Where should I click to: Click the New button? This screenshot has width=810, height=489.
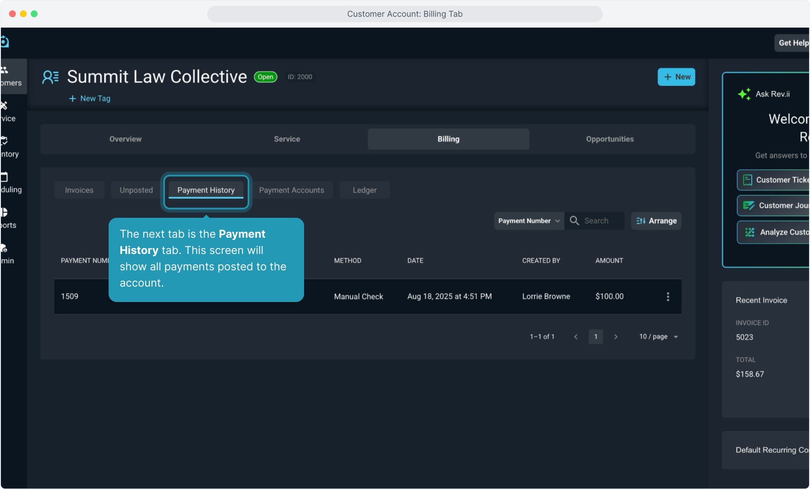point(676,77)
